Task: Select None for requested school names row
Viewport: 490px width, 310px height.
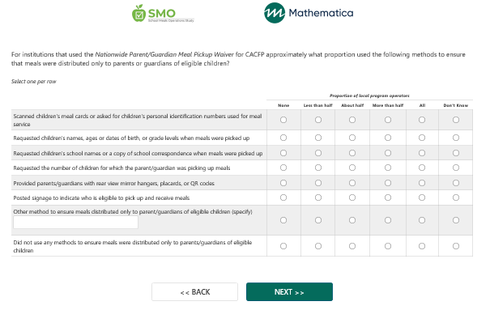Action: [x=283, y=153]
